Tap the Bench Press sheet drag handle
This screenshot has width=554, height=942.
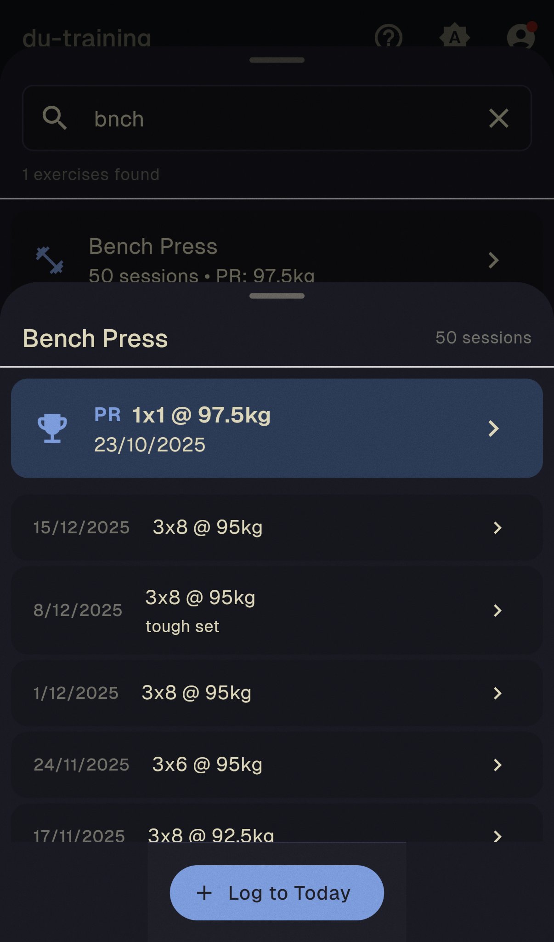277,296
